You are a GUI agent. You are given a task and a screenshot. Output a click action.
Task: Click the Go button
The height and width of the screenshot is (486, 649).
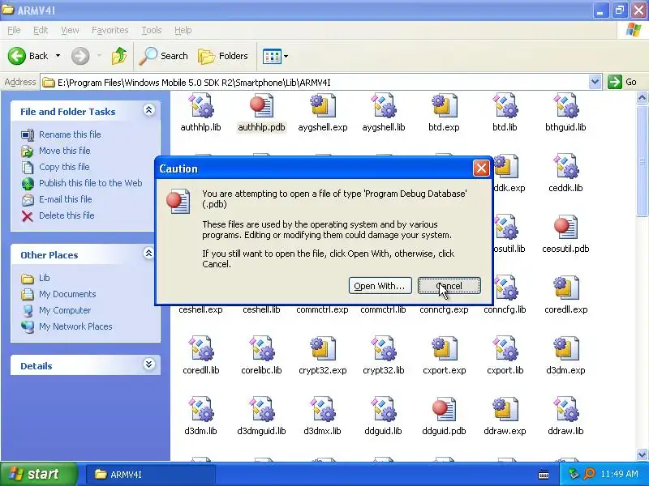(622, 82)
